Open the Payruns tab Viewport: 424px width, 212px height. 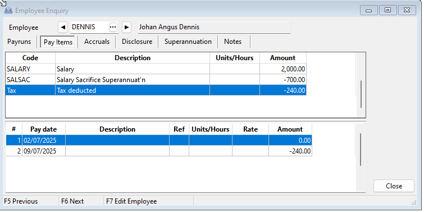19,42
